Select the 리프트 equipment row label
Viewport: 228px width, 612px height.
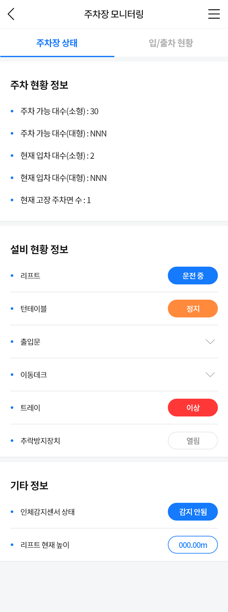pos(30,276)
